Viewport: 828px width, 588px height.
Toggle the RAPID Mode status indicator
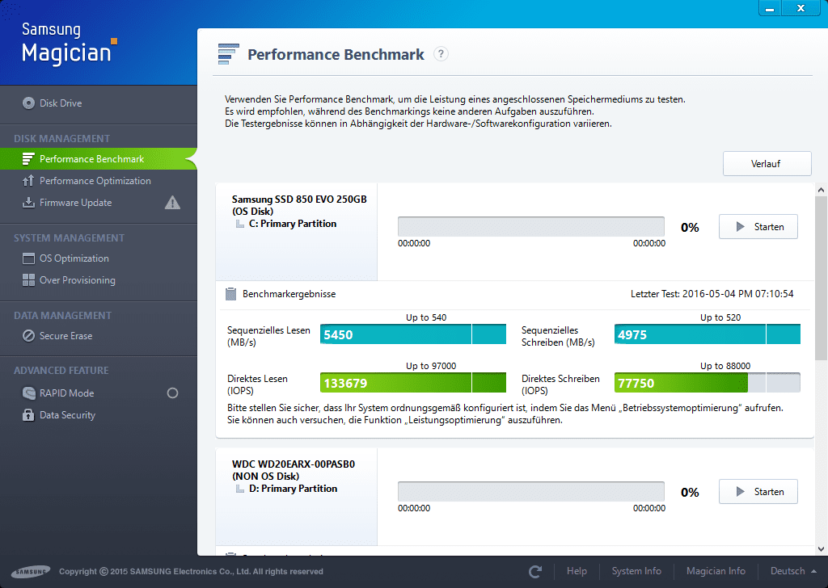172,393
